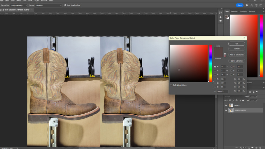Click prevent artboard auto-nesting lock icon
The height and width of the screenshot is (149, 265).
point(240,100)
